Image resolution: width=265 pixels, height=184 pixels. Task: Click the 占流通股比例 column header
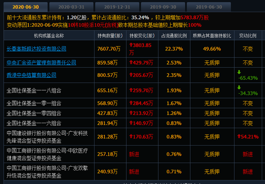(174, 36)
